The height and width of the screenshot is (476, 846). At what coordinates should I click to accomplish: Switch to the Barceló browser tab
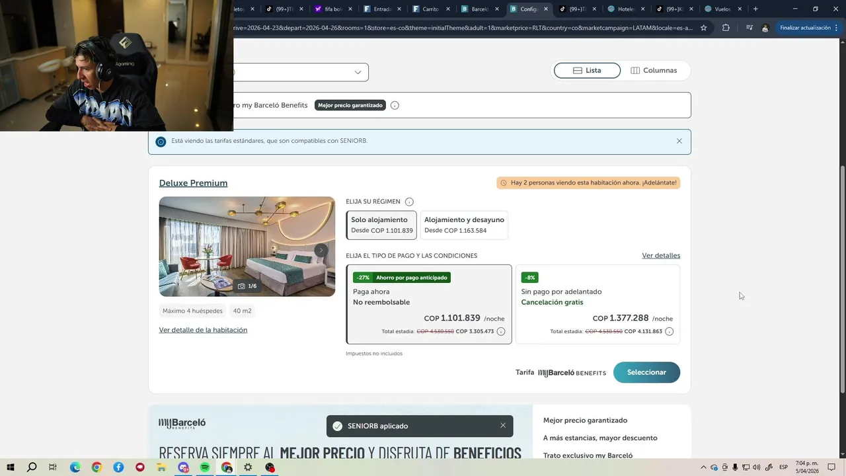click(x=474, y=9)
